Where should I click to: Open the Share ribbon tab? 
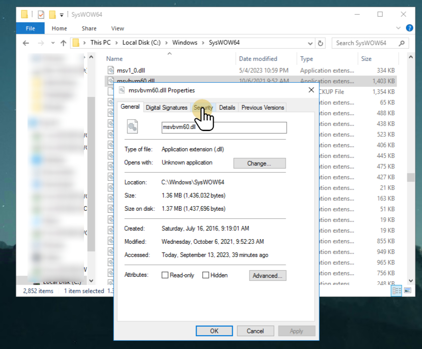89,28
